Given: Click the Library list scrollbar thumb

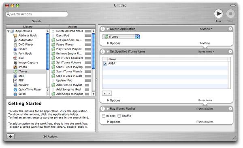Looking at the screenshot, I should click(x=48, y=51).
